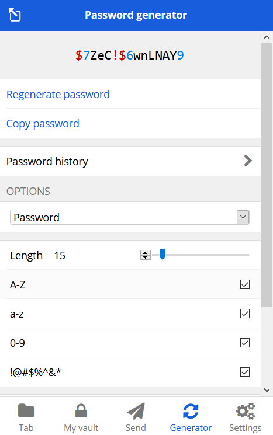Screen dimensions: 273x435
Task: Toggle the a-z lowercase checkbox
Action: [x=245, y=314]
